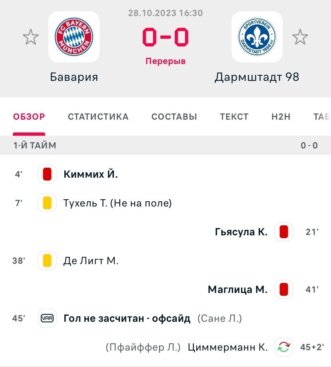The height and width of the screenshot is (367, 331).
Task: Tap the yellow card icon for Де Лигт М.
Action: pos(47,261)
